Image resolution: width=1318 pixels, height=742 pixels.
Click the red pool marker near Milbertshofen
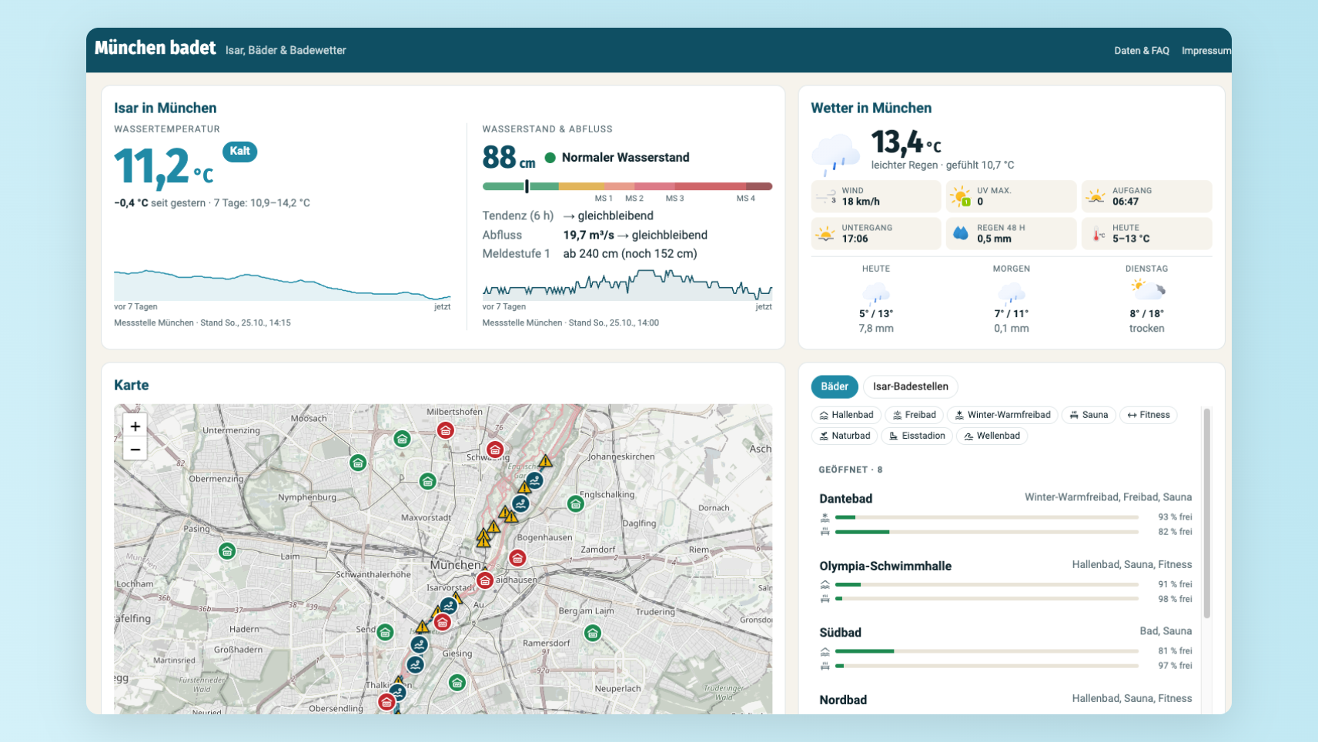click(445, 430)
